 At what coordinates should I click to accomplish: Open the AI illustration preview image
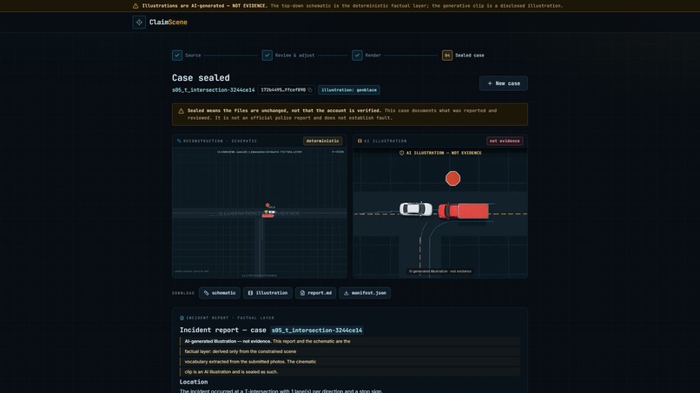(x=440, y=213)
